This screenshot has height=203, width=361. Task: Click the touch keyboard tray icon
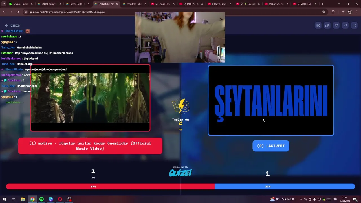pos(328,199)
